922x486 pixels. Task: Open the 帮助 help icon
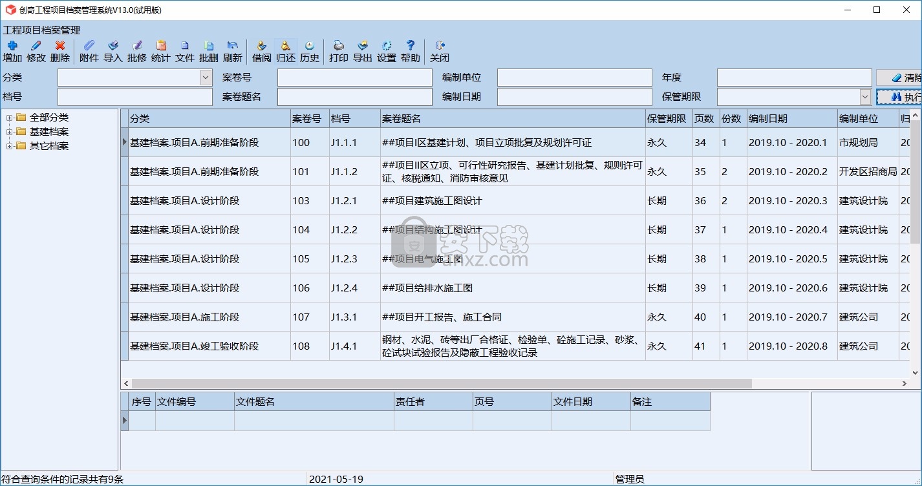pos(411,51)
